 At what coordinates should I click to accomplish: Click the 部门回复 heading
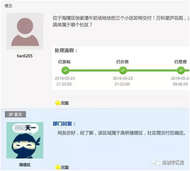(64, 123)
